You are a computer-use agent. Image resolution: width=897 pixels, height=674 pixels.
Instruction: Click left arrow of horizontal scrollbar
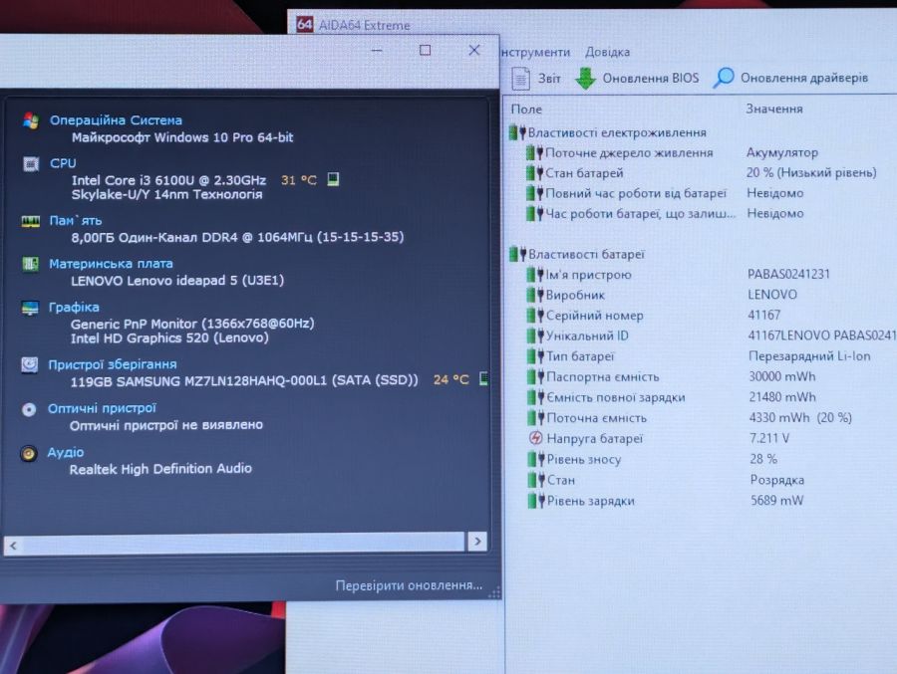(13, 546)
